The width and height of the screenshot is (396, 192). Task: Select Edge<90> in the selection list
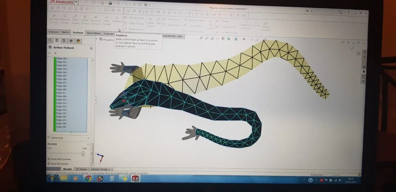click(x=62, y=96)
